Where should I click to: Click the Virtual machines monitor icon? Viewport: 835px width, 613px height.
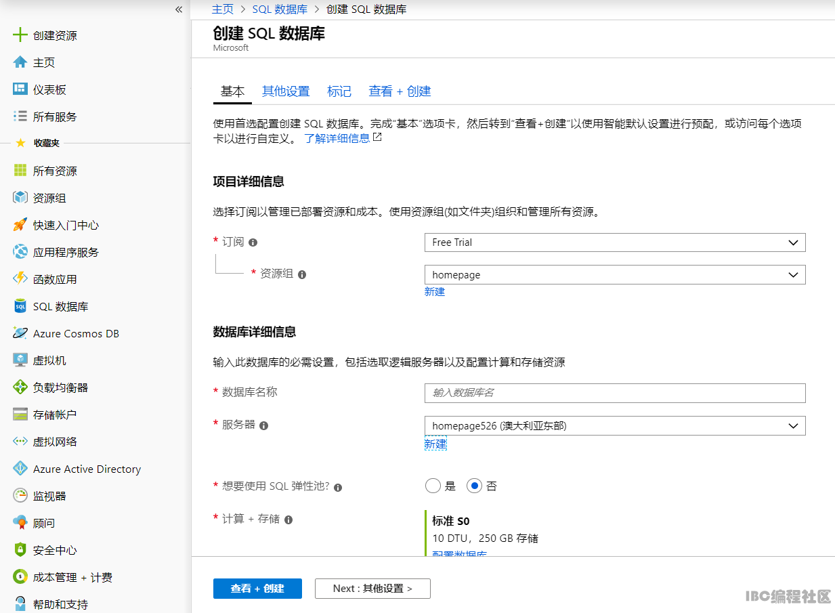(20, 360)
